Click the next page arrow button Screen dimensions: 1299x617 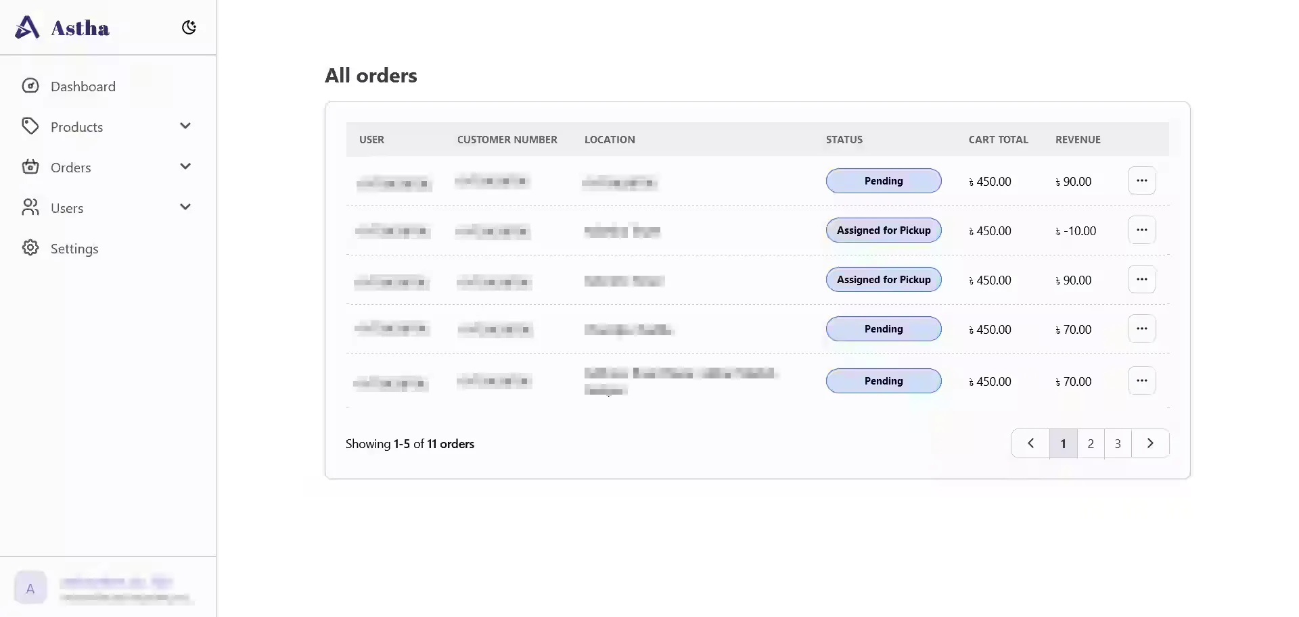pyautogui.click(x=1150, y=443)
